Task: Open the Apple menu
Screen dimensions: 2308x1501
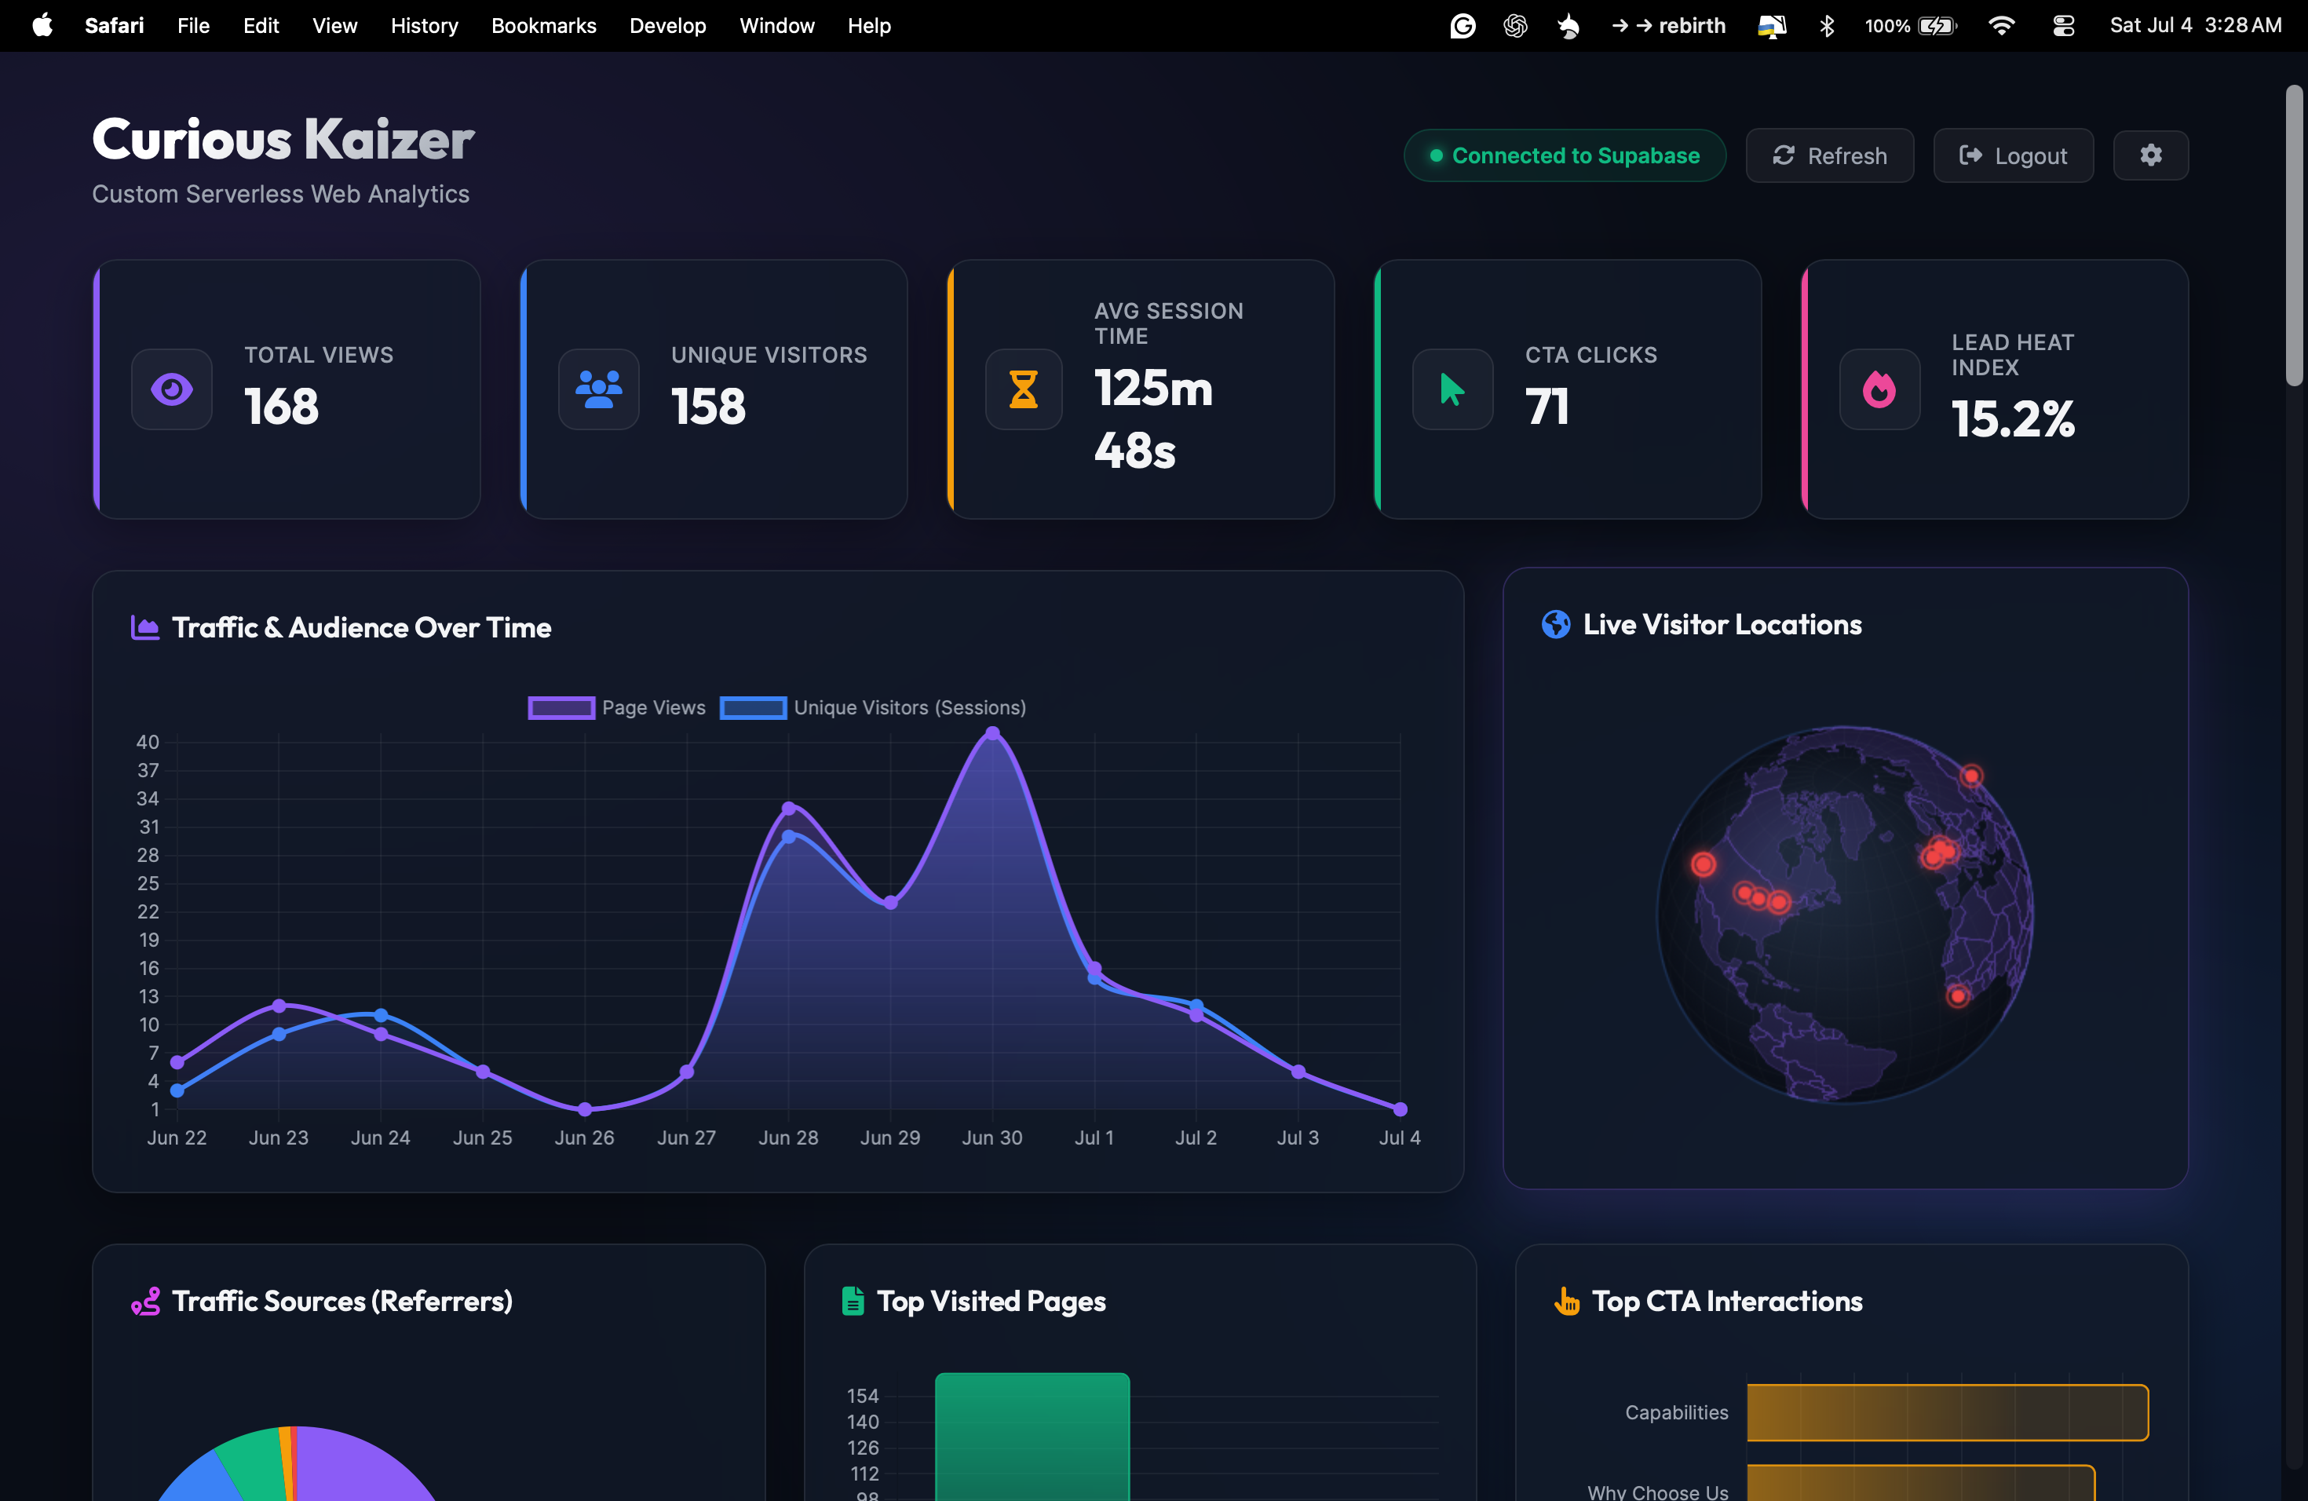Action: [42, 25]
